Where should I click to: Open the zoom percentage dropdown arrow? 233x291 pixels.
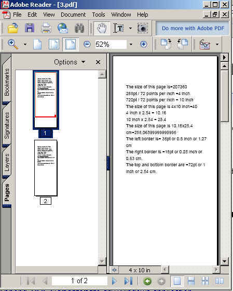tap(131, 44)
